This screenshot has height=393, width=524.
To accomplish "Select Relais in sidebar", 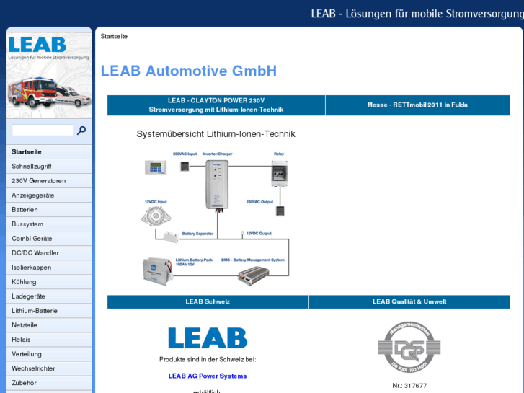I will (49, 339).
